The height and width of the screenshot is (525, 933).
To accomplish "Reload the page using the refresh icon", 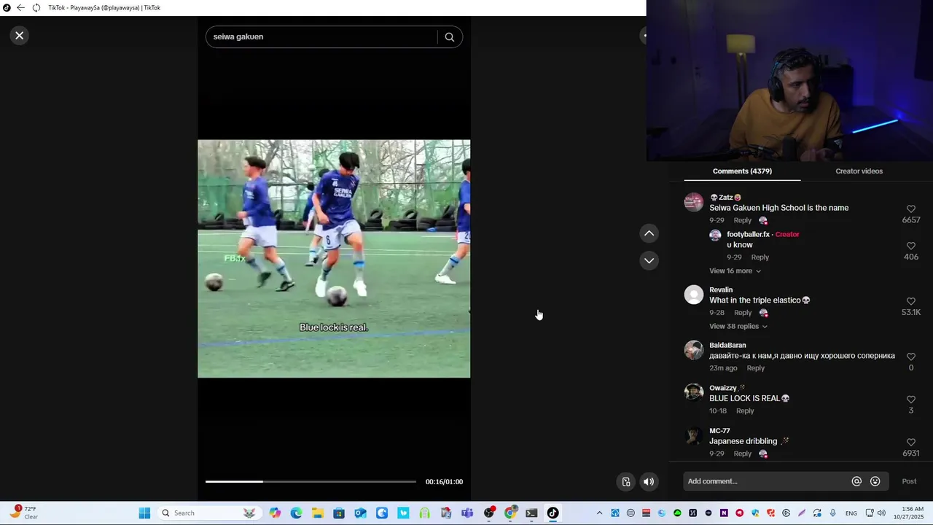I will pos(36,8).
